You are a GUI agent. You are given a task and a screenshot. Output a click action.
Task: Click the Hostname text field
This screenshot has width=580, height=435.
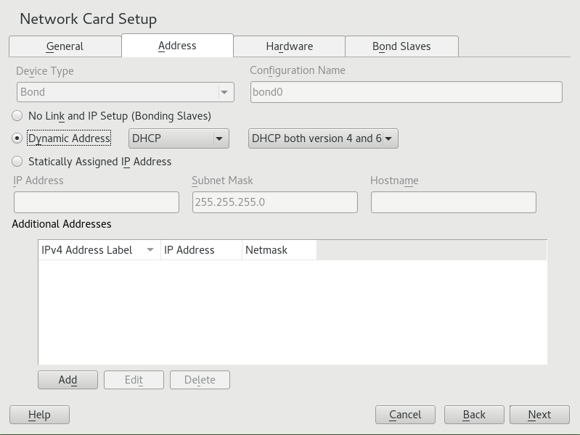click(x=453, y=202)
